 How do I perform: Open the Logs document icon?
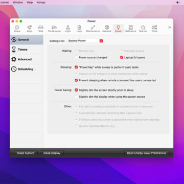point(79,29)
